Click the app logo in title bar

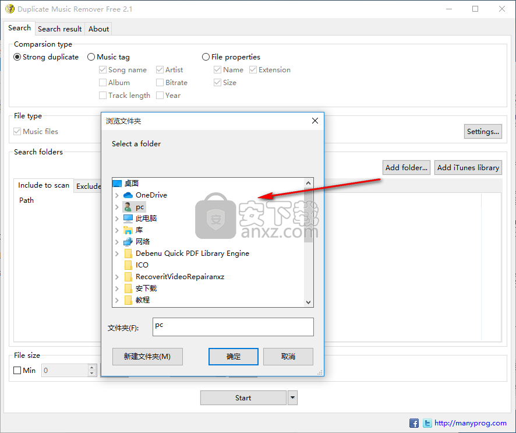pos(10,9)
